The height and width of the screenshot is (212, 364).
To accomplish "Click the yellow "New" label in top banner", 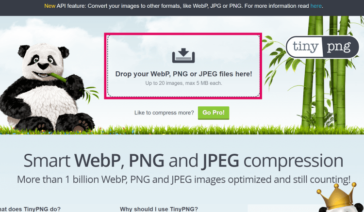I will point(50,6).
